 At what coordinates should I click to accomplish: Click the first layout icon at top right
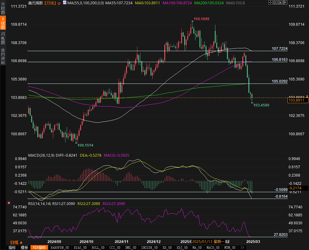tap(270, 3)
